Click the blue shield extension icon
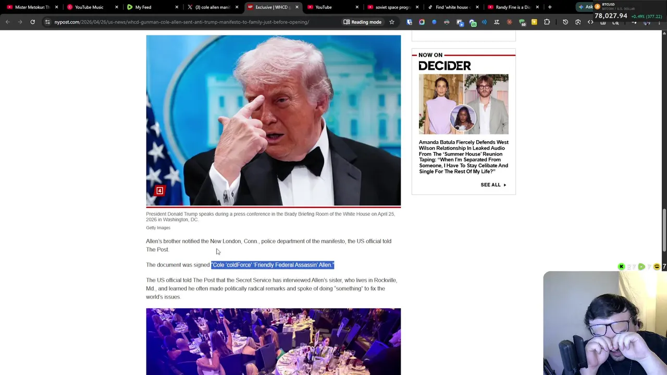Image resolution: width=667 pixels, height=375 pixels. pos(409,22)
